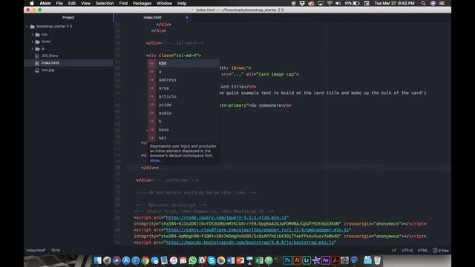475x267 pixels.
Task: Open the Find menu
Action: click(123, 3)
